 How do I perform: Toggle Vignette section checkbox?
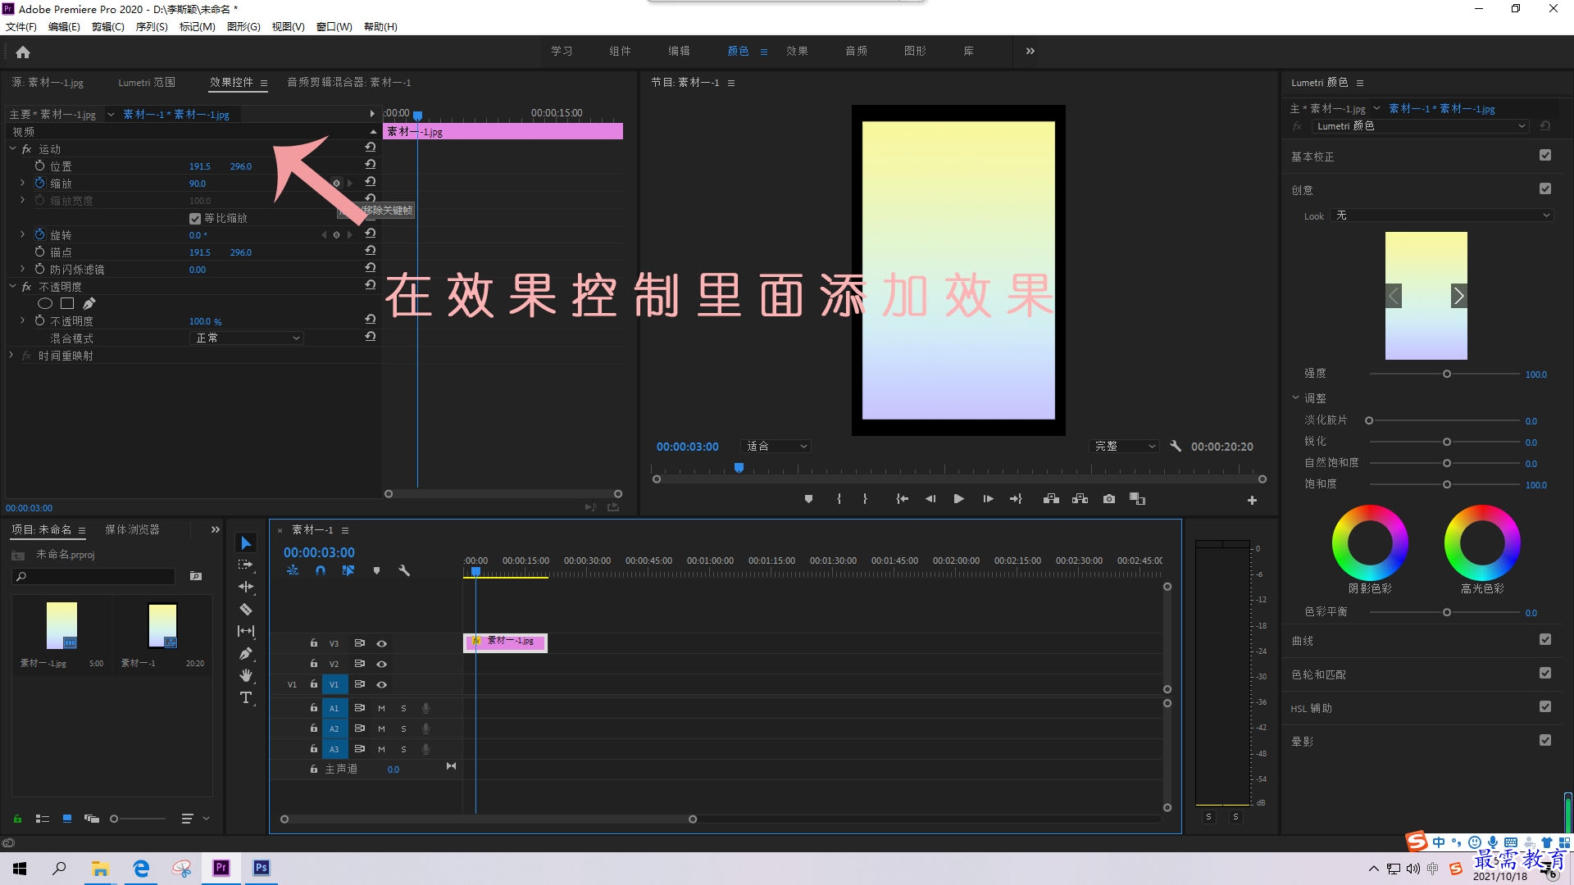tap(1545, 740)
